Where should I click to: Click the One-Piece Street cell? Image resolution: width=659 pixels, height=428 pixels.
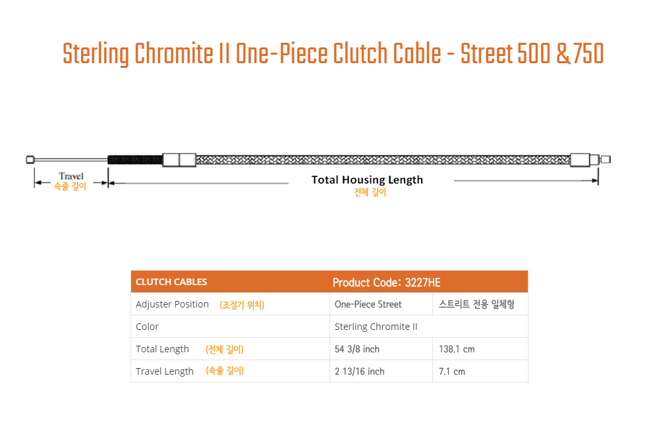[368, 304]
